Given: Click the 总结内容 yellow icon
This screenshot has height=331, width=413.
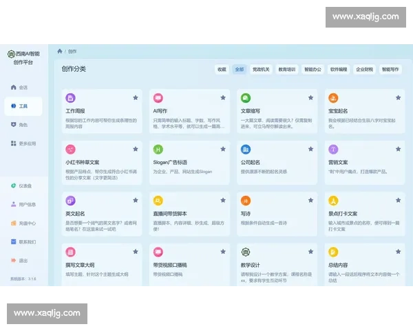Looking at the screenshot, I should click(x=333, y=252).
